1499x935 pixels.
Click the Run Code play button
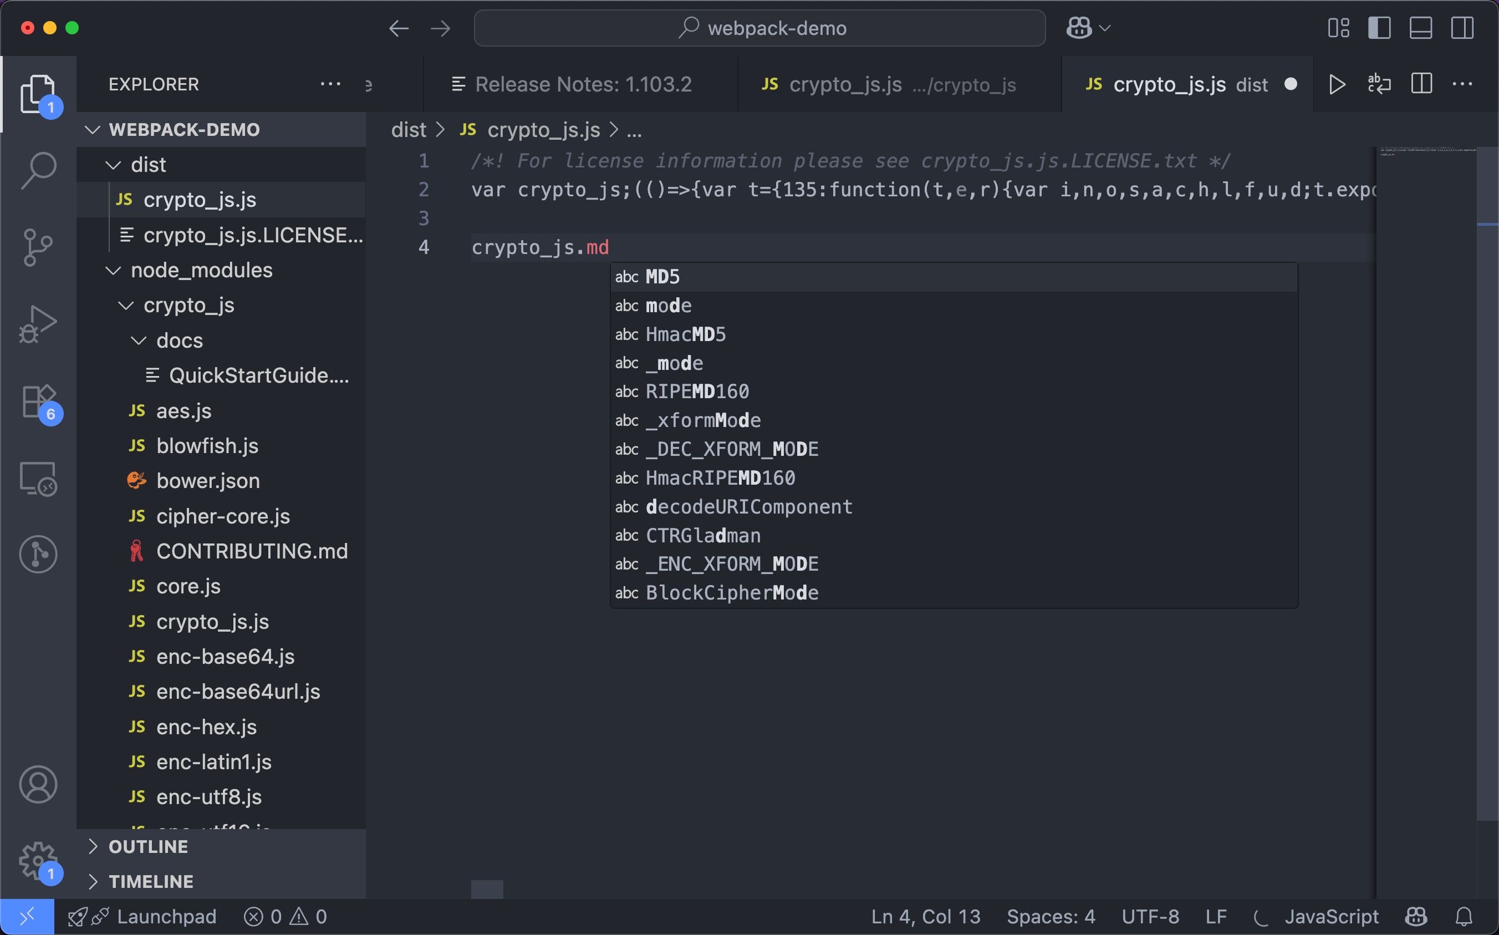pos(1337,84)
